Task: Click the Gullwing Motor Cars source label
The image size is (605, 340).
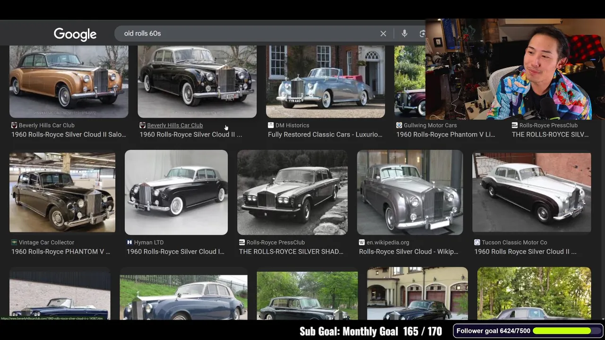Action: [430, 125]
